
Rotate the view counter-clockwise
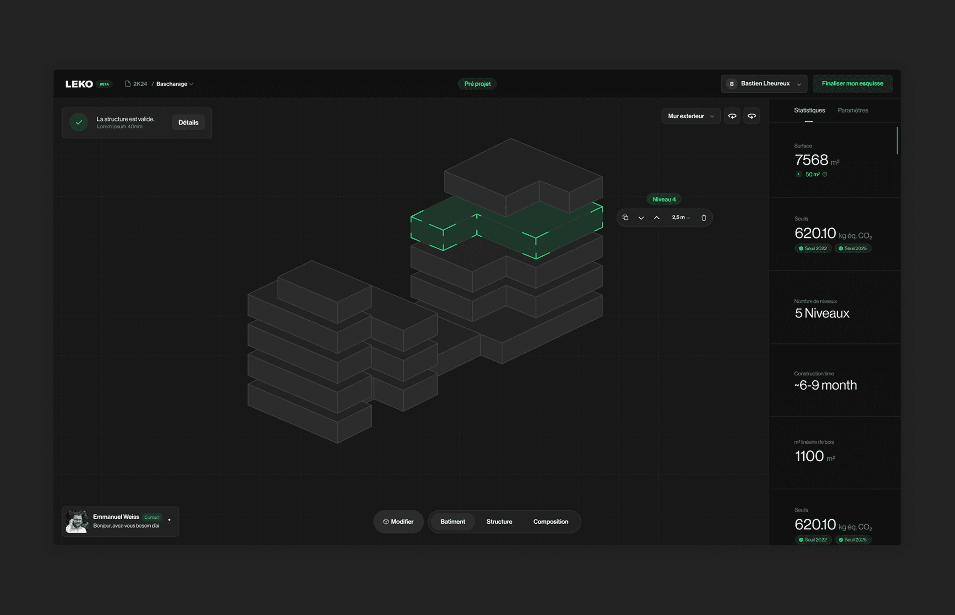tap(732, 116)
